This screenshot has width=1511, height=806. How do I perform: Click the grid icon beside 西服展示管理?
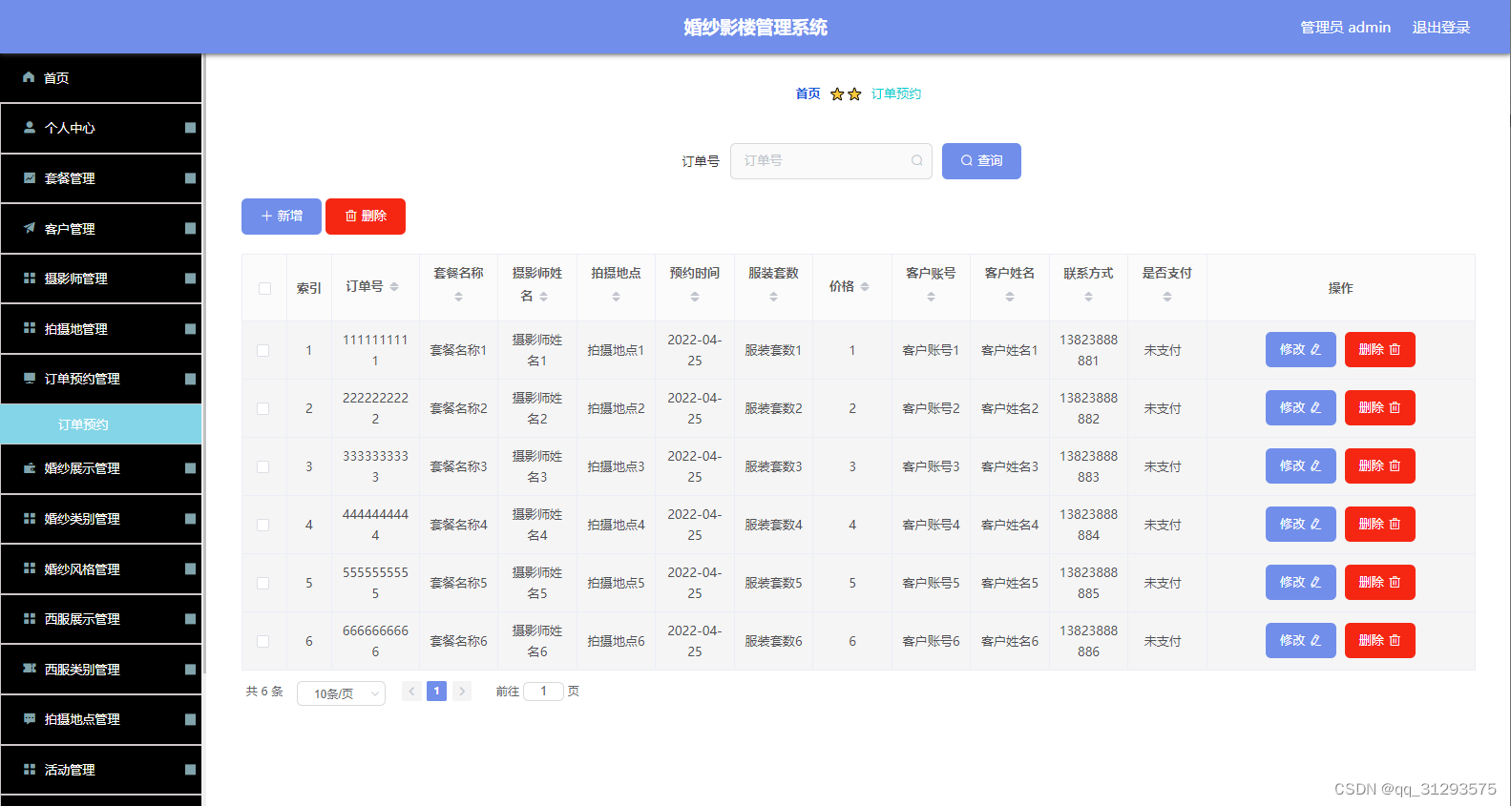click(30, 618)
